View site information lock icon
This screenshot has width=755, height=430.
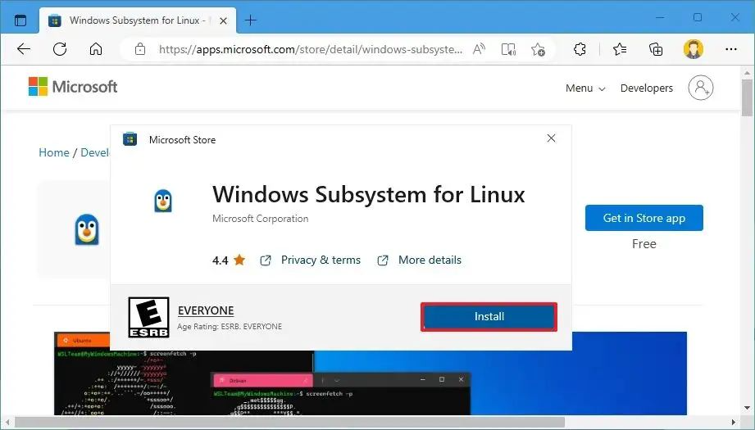point(140,49)
